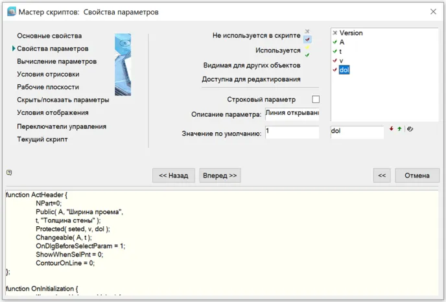446x302 pixels.
Task: Go to 'Вычисление параметров' wizard page
Action: point(57,62)
